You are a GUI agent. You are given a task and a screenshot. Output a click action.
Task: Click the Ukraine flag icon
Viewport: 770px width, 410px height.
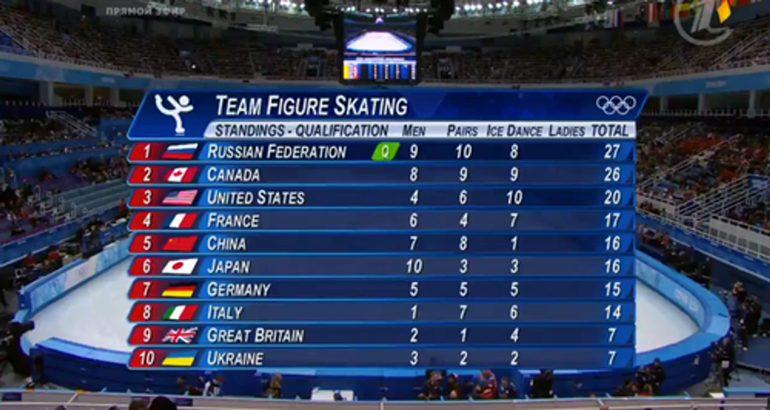point(179,358)
